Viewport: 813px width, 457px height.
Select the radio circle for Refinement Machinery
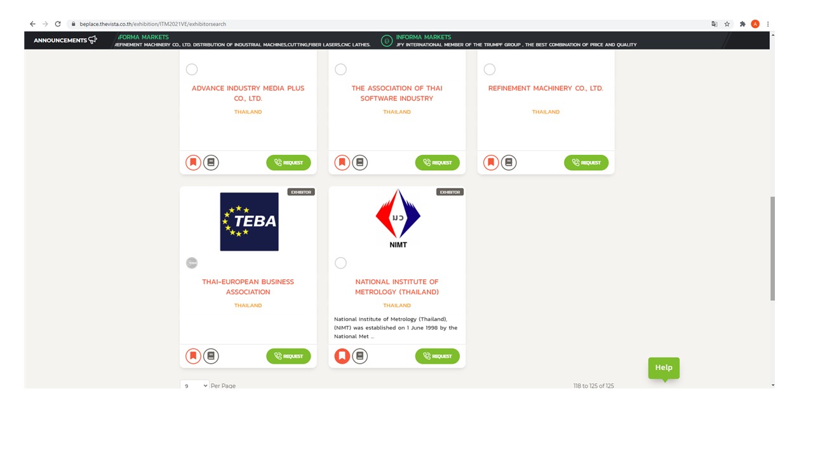pyautogui.click(x=489, y=69)
